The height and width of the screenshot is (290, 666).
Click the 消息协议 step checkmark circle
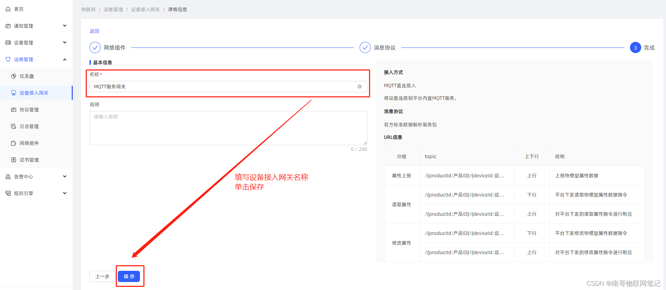click(x=365, y=47)
